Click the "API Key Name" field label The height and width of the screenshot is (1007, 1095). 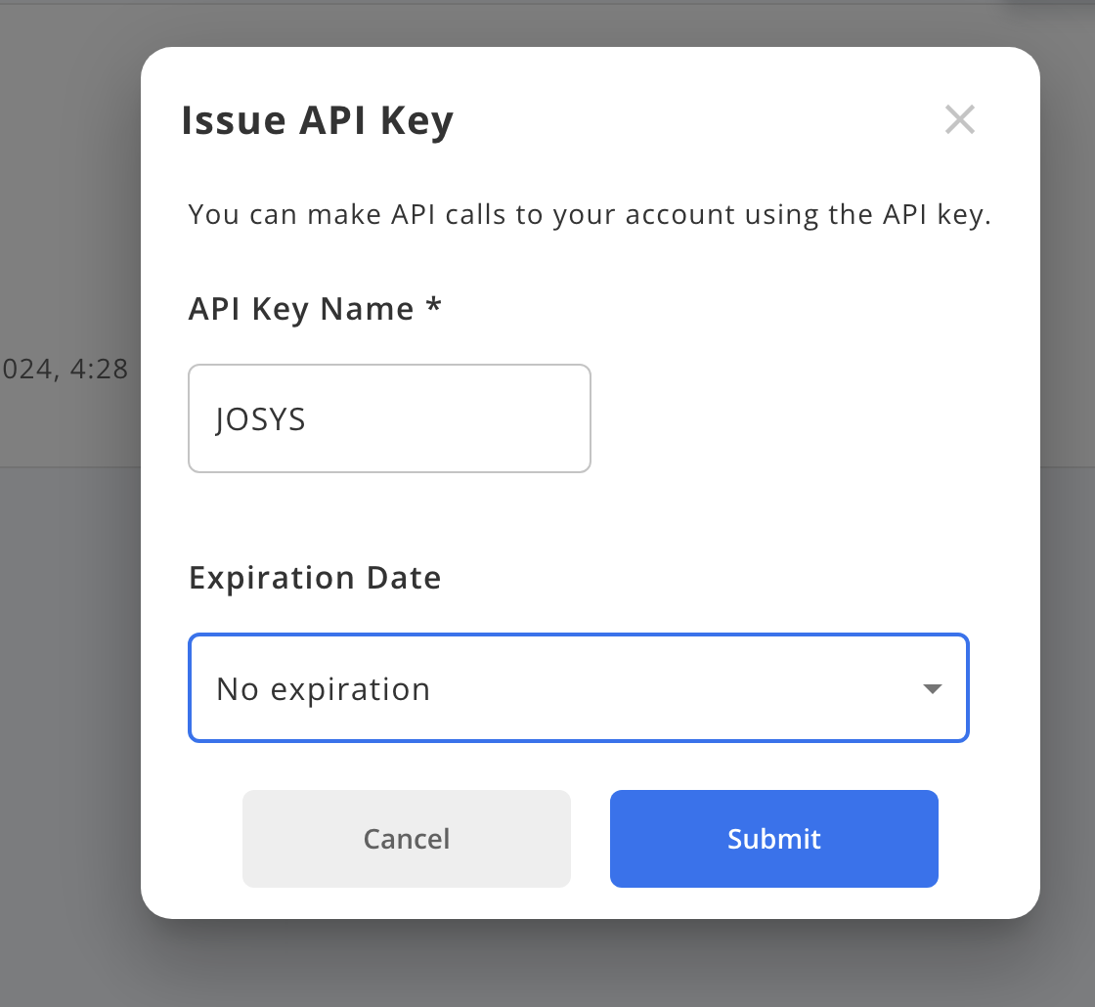pyautogui.click(x=301, y=309)
